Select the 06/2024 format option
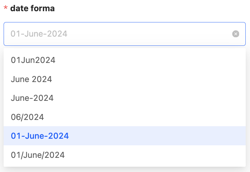The width and height of the screenshot is (250, 172). [x=27, y=117]
